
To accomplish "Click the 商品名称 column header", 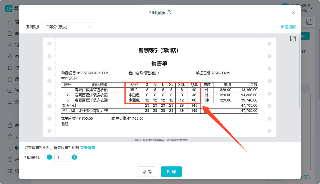I will tap(99, 84).
